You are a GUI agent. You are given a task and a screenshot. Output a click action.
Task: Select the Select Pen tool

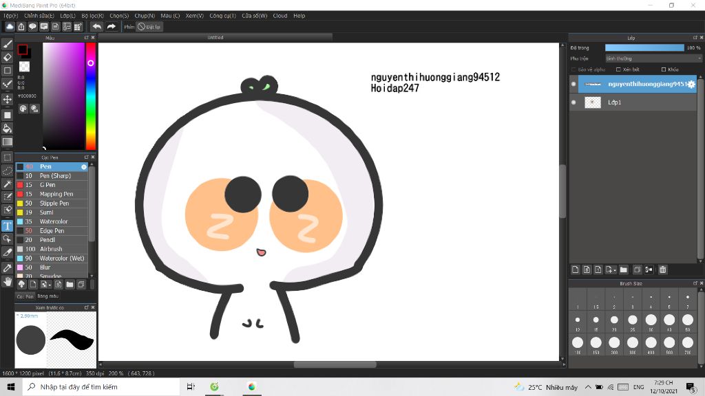tap(7, 197)
